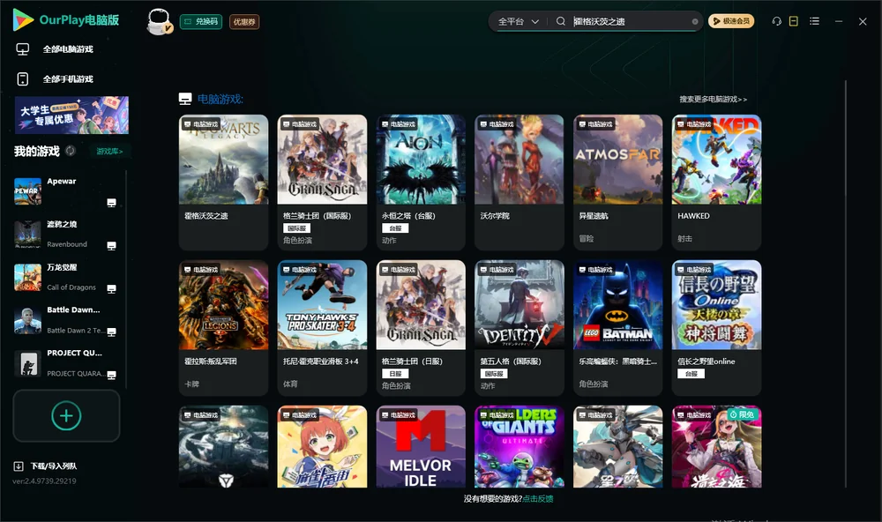Expand the 全平台 platform dropdown
This screenshot has height=522, width=882.
(518, 21)
